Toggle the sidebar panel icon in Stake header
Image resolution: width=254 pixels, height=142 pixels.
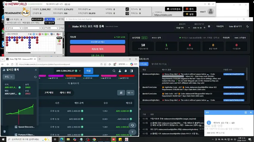131,71
